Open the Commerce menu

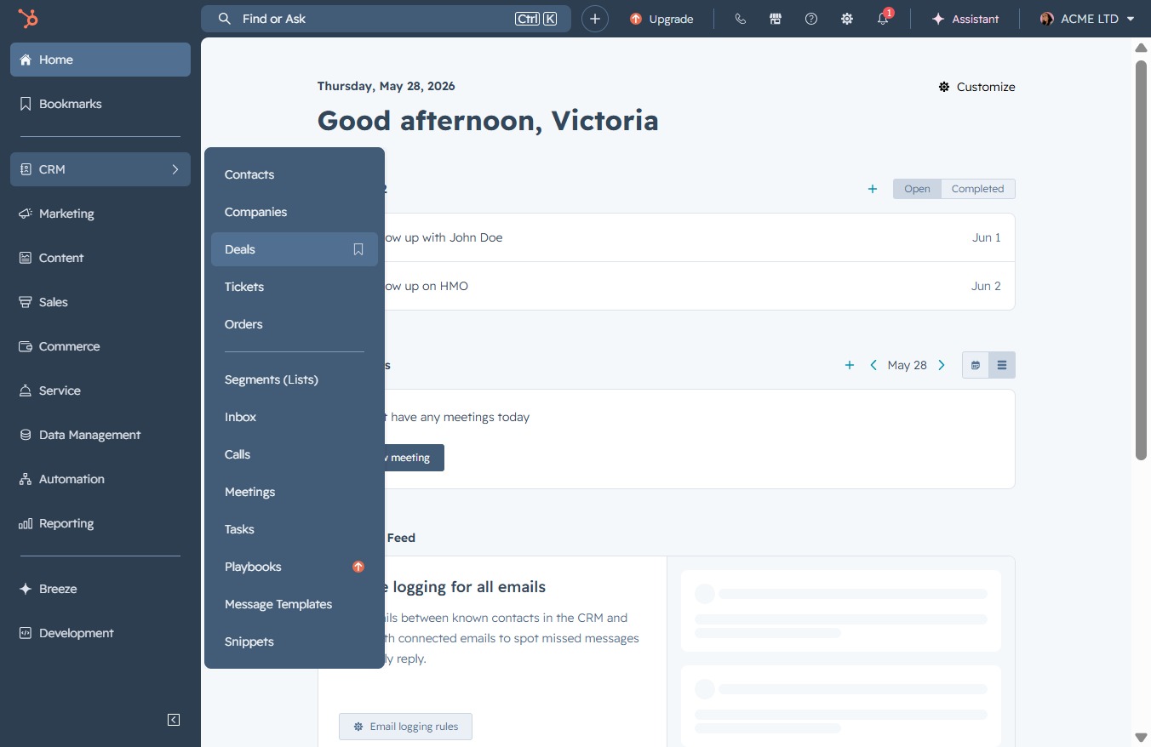coord(100,346)
